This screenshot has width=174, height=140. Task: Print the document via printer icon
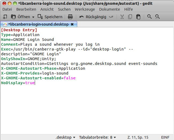[70, 17]
